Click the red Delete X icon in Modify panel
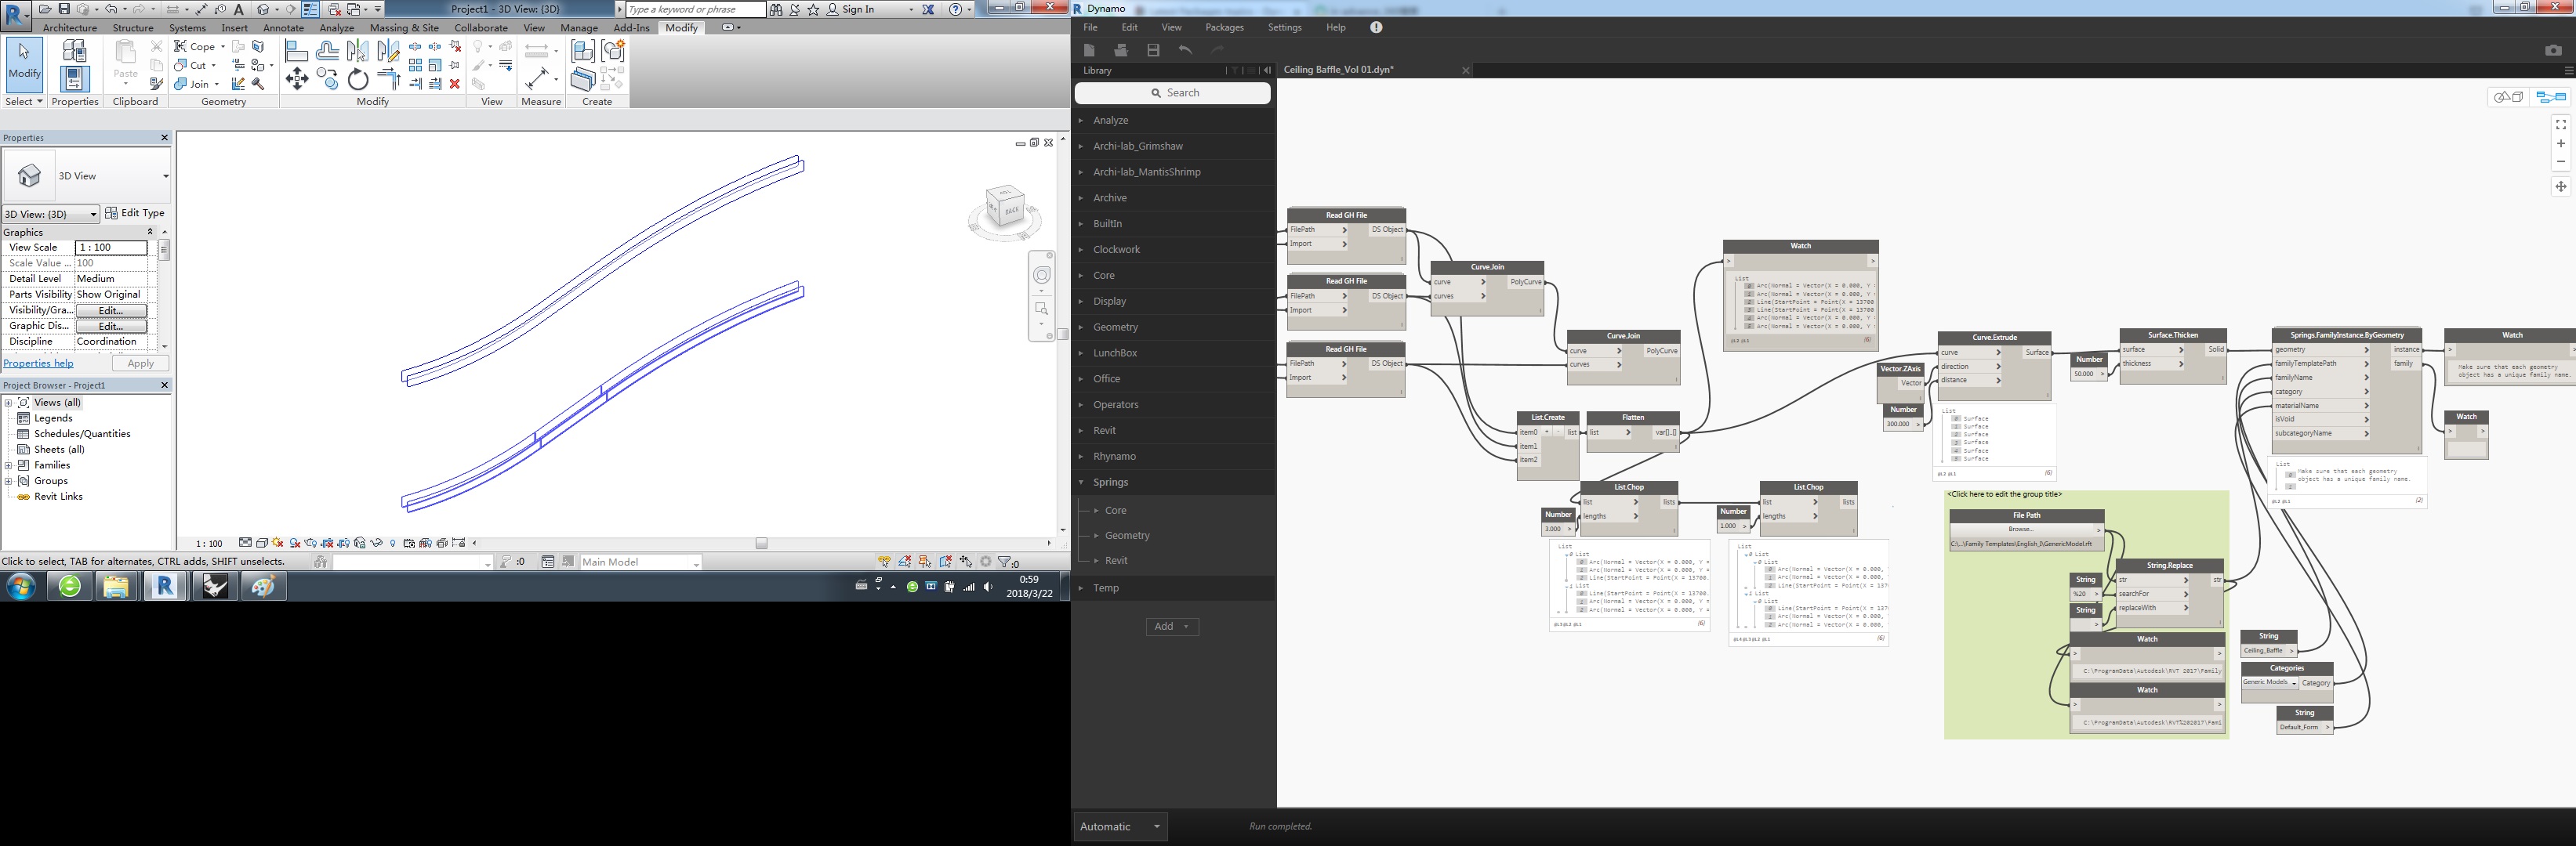 455,84
